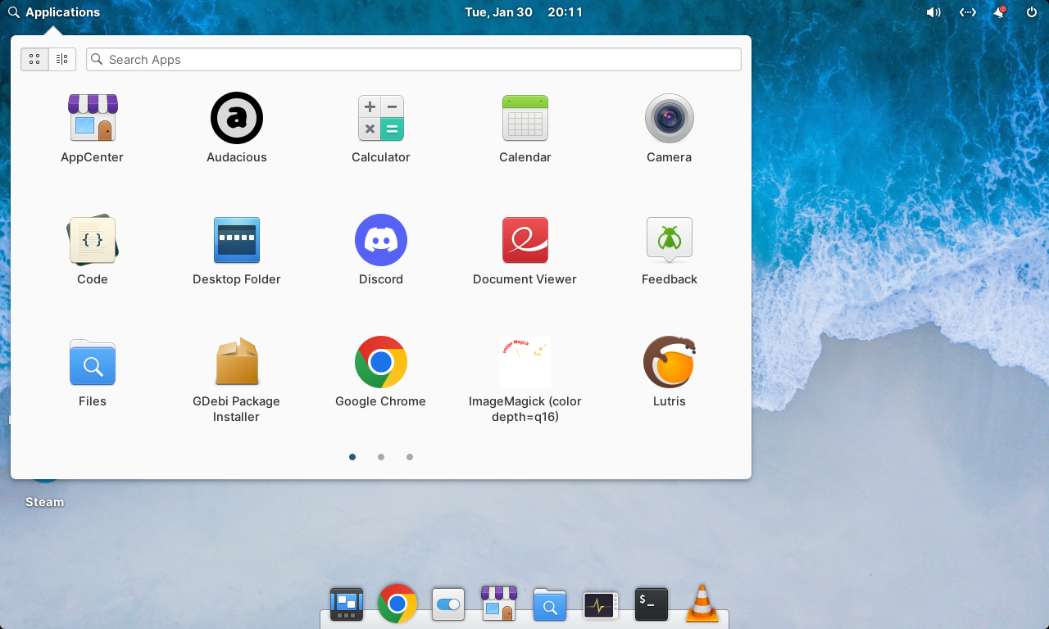
Task: Open the Calculator app
Action: point(381,129)
